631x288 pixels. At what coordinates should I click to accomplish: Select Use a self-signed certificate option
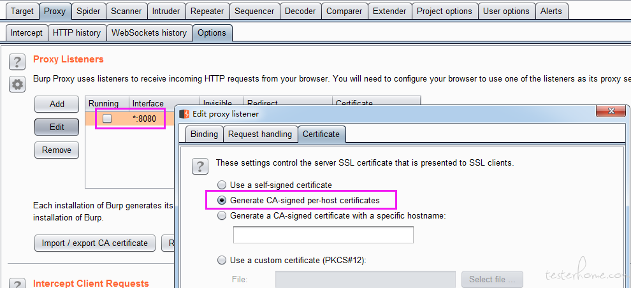[x=222, y=185]
